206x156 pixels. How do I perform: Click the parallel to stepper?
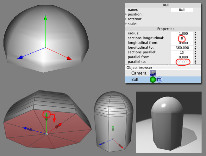point(195,62)
